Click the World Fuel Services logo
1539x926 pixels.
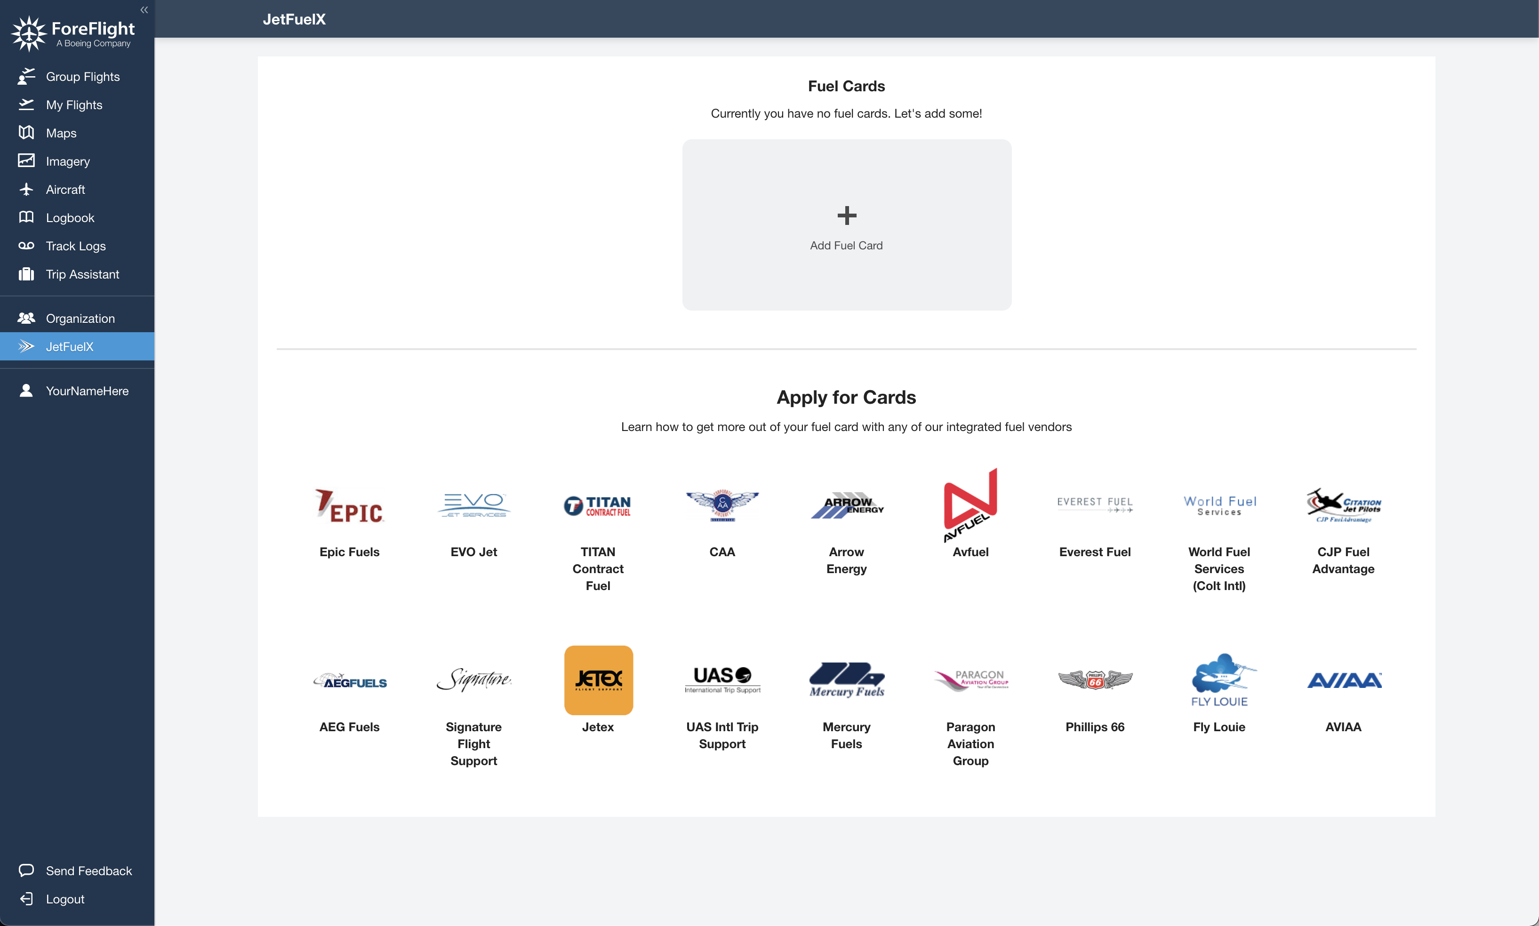[1219, 505]
